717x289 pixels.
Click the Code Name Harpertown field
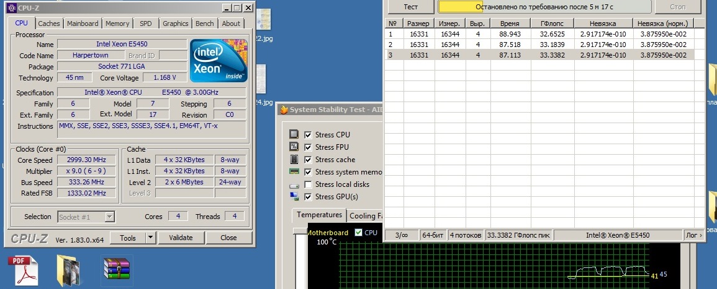click(x=91, y=55)
